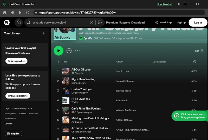Screen dimensions: 208x140
Task: Open the Wheels Are Turnin' album link
Action: tap(126, 110)
